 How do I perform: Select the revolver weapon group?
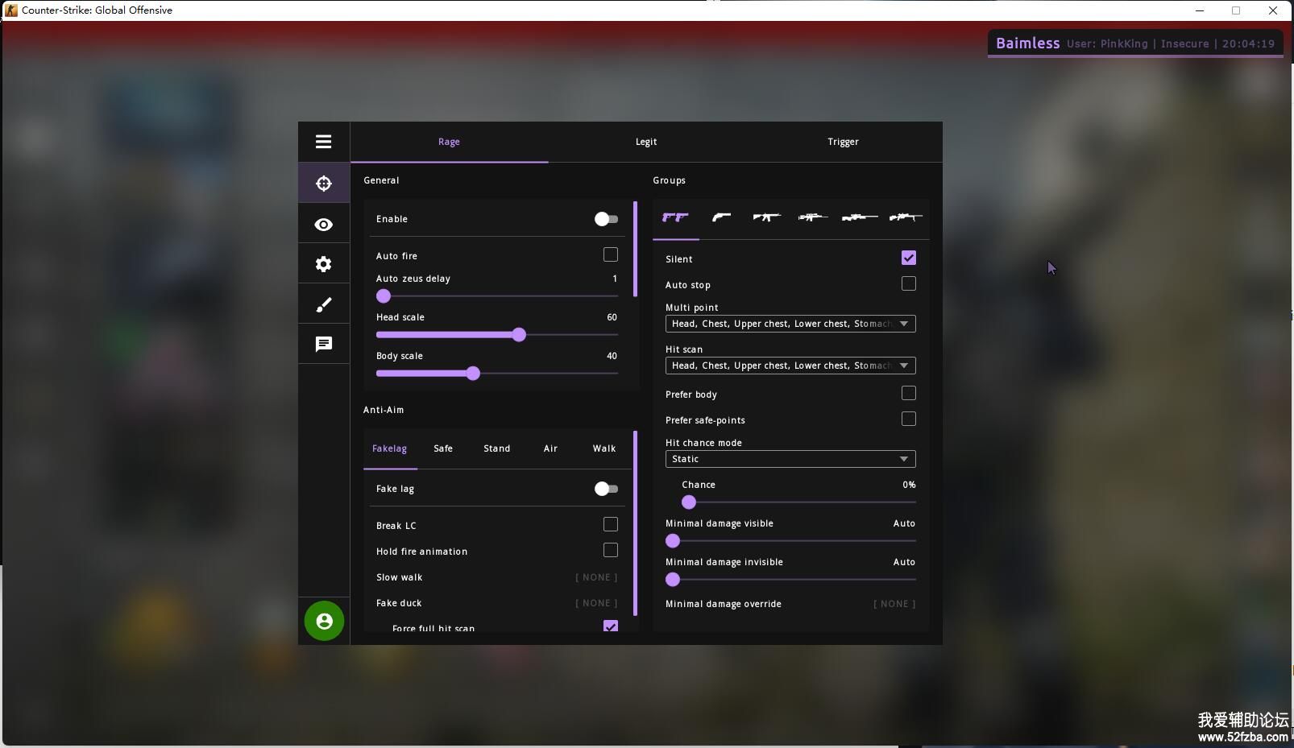pyautogui.click(x=721, y=217)
